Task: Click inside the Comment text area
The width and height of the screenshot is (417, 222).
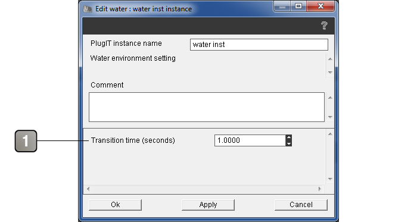Action: [x=207, y=107]
